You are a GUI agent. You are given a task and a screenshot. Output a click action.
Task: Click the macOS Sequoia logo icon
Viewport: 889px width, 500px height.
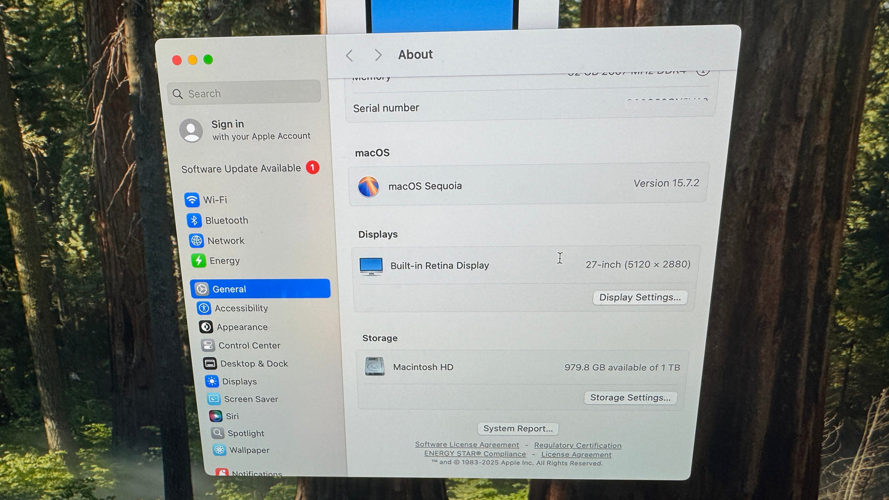pos(368,186)
